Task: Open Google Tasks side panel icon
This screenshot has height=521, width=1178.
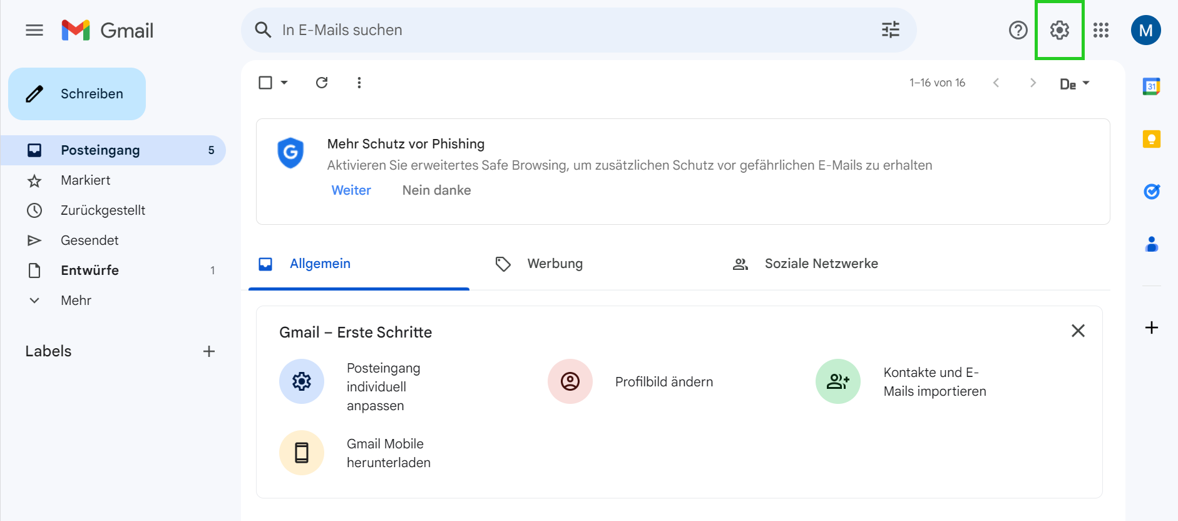Action: click(x=1152, y=192)
